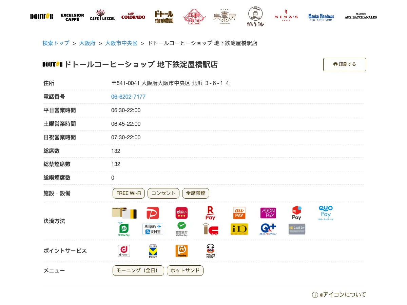Click the コンセント facility tag
This screenshot has height=305, width=407.
point(163,194)
